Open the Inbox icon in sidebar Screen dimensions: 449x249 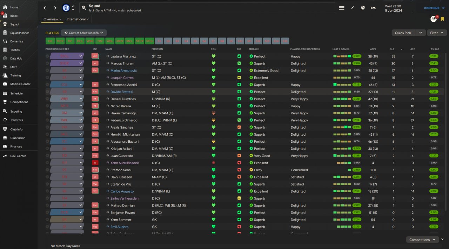(x=5, y=16)
